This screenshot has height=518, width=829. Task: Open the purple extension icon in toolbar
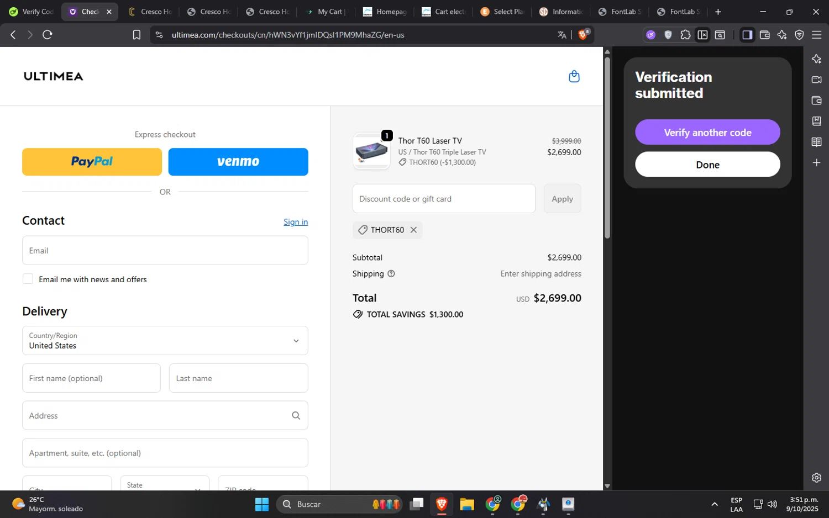point(651,35)
